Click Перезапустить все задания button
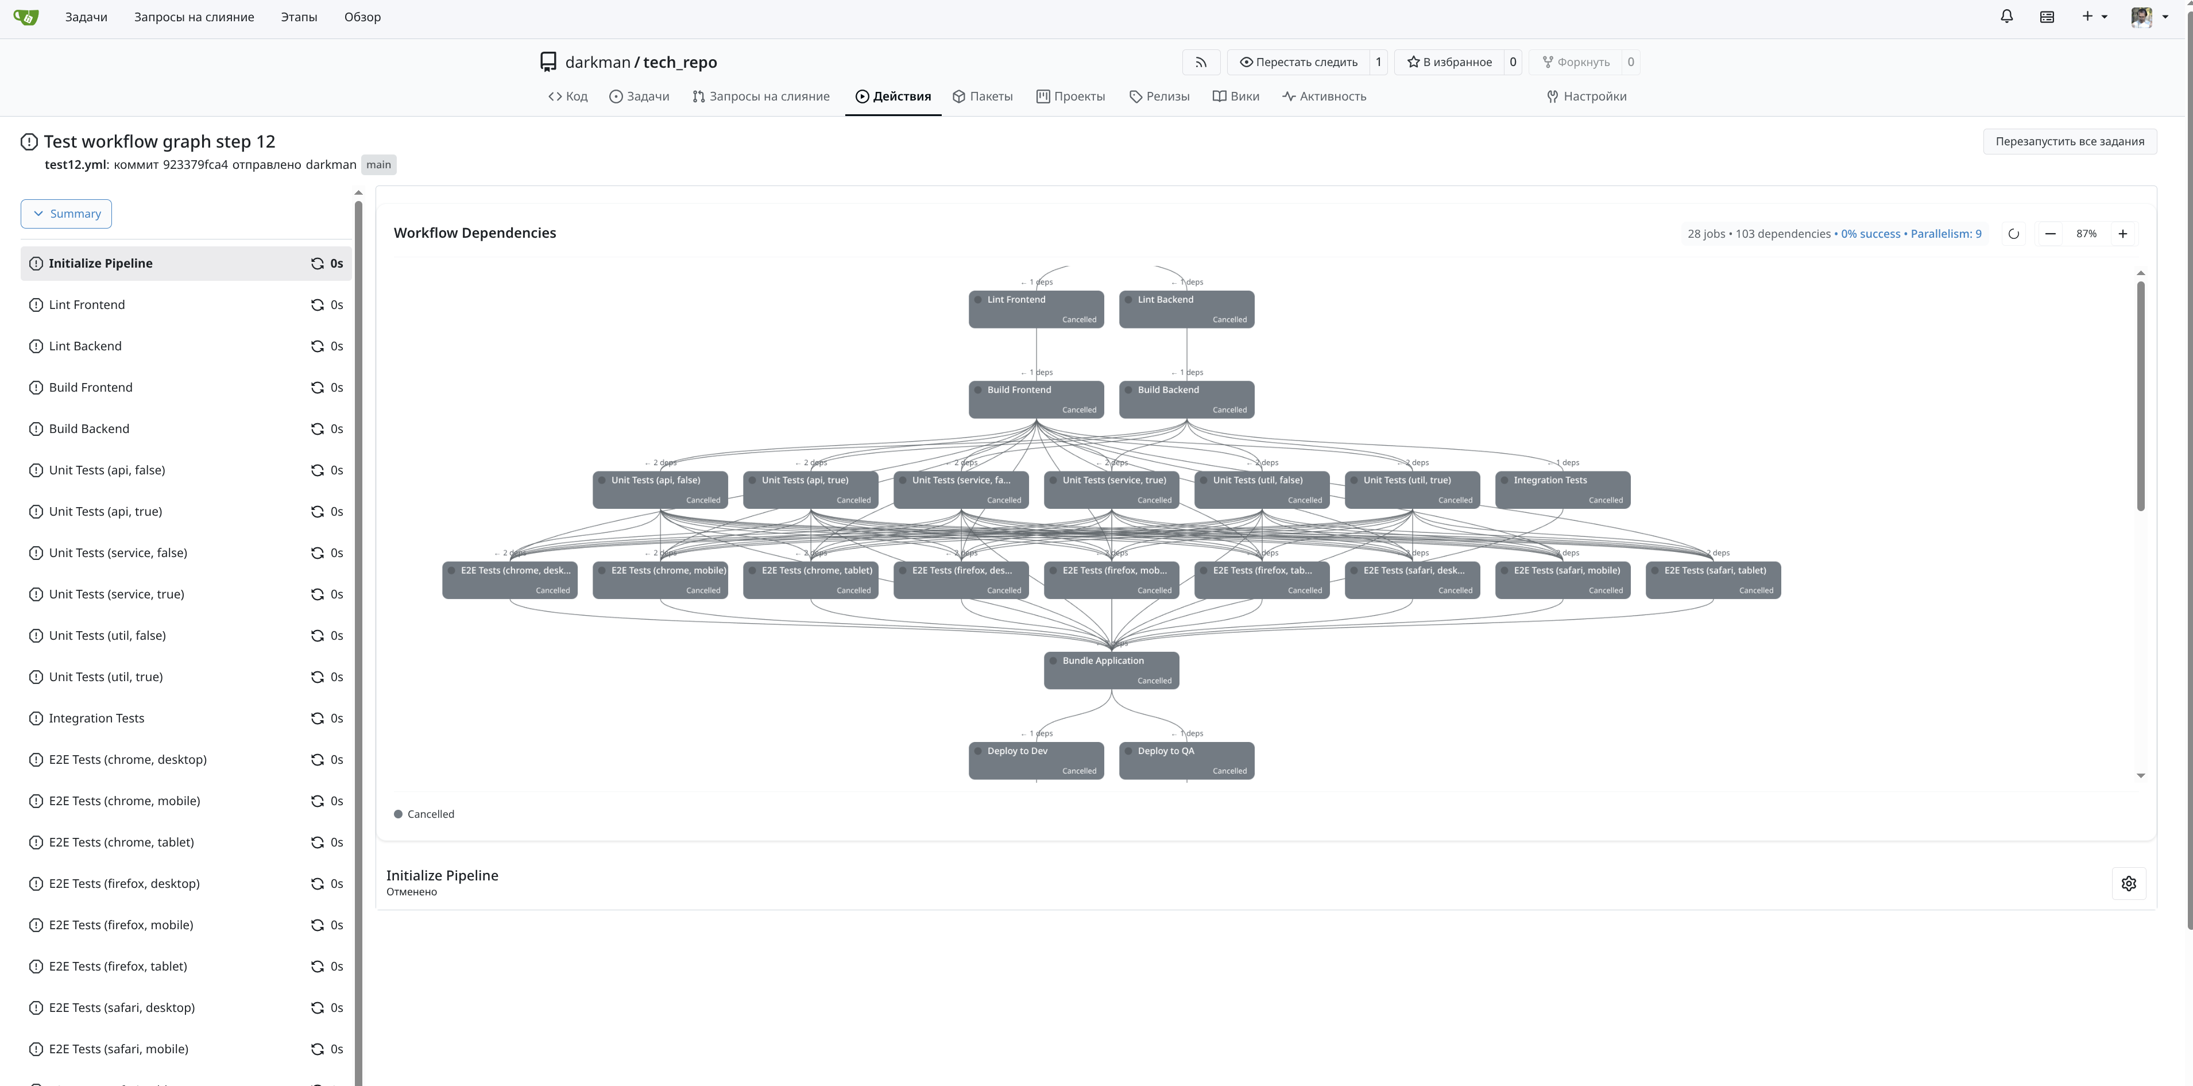 tap(2069, 141)
